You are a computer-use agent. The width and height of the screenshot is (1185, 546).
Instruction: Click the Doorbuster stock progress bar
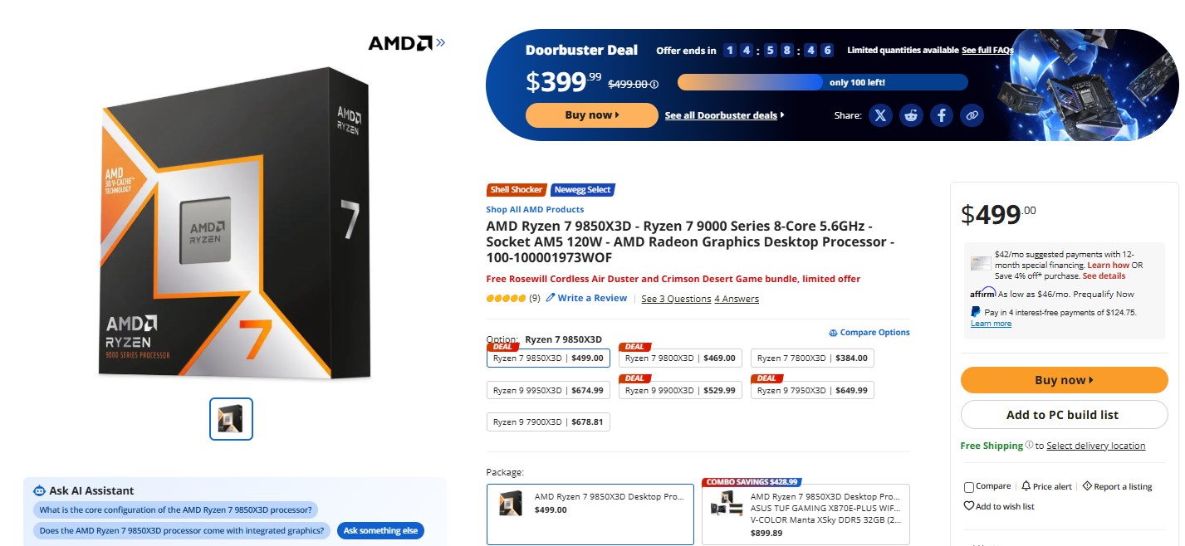tap(823, 82)
